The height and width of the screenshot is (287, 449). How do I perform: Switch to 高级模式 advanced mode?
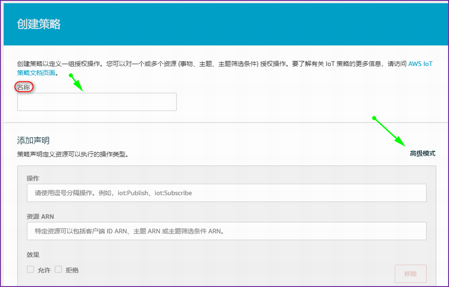[x=422, y=154]
